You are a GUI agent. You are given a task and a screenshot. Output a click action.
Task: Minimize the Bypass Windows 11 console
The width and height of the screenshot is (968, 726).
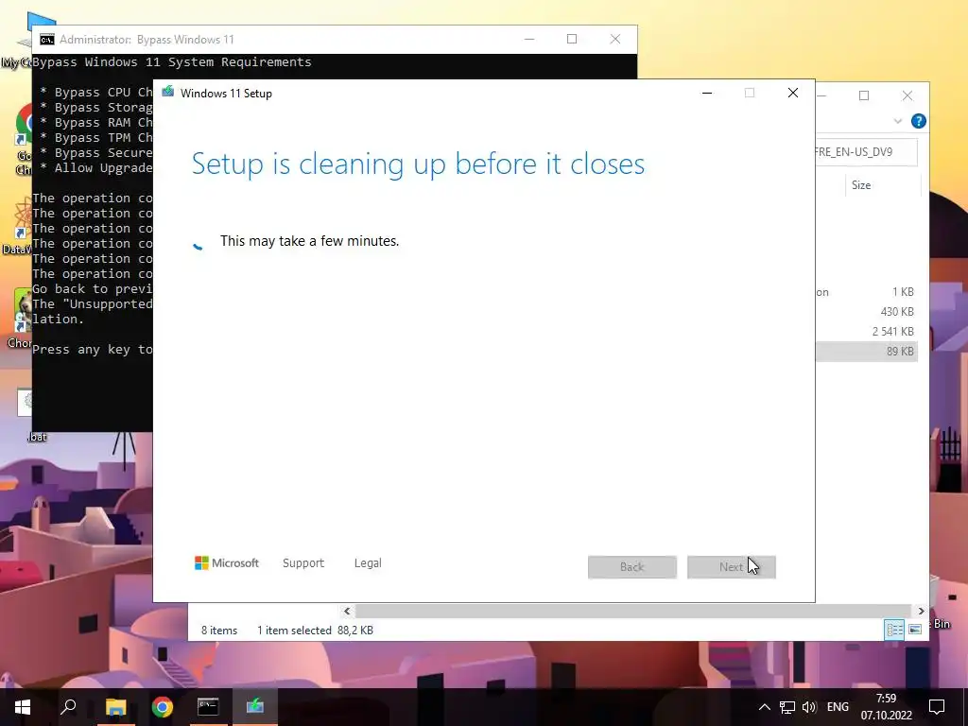tap(529, 39)
